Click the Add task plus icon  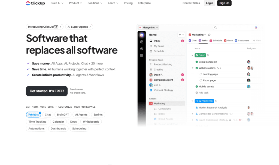coord(197,93)
